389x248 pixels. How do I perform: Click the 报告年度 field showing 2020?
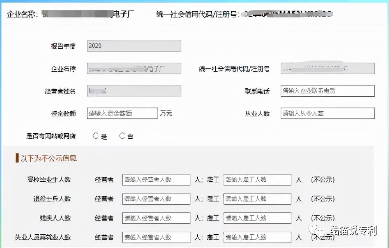[134, 46]
